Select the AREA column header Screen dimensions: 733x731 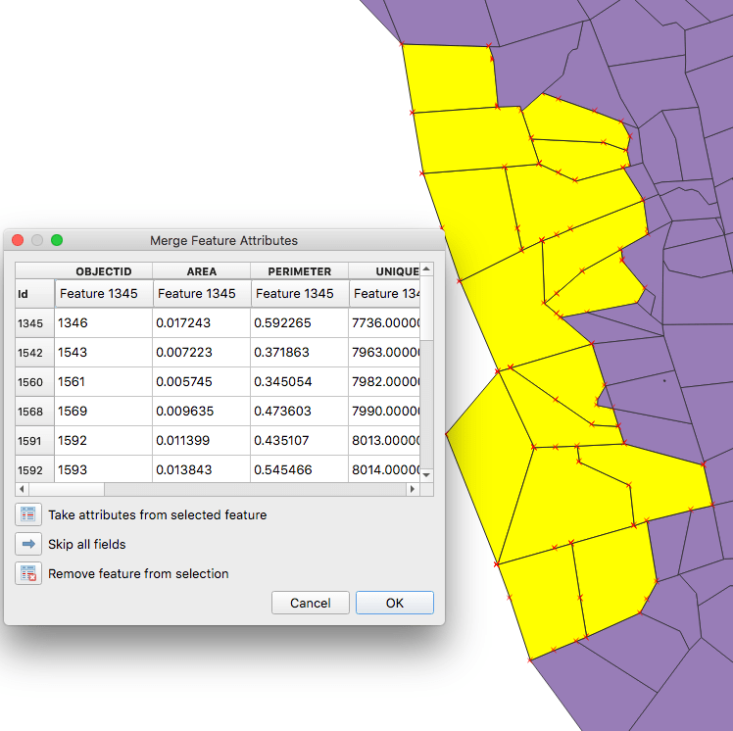[202, 271]
